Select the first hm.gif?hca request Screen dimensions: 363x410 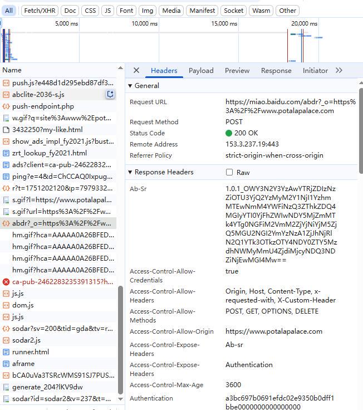[58, 235]
